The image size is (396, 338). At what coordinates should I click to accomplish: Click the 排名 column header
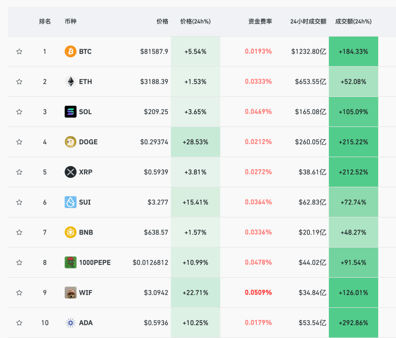pos(45,22)
